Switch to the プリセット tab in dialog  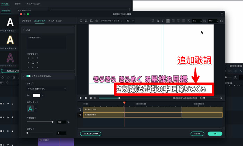(x=27, y=21)
